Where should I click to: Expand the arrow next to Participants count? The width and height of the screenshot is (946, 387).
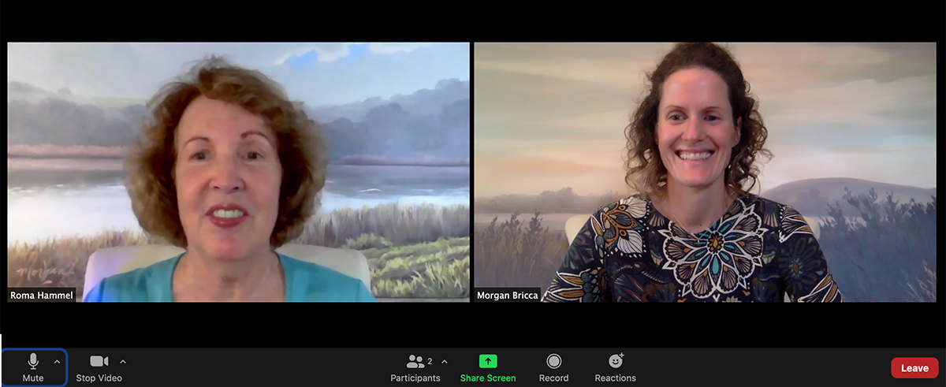coord(445,362)
